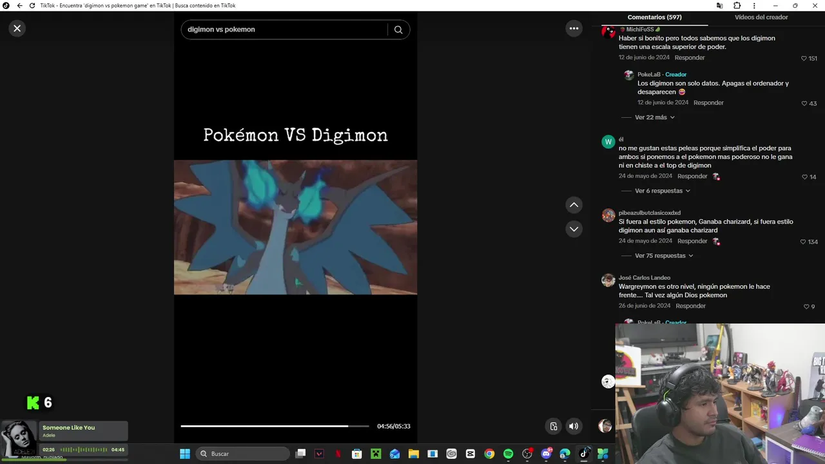Toggle the auto-scroll icon beside the volume button
This screenshot has height=464, width=825.
point(553,426)
